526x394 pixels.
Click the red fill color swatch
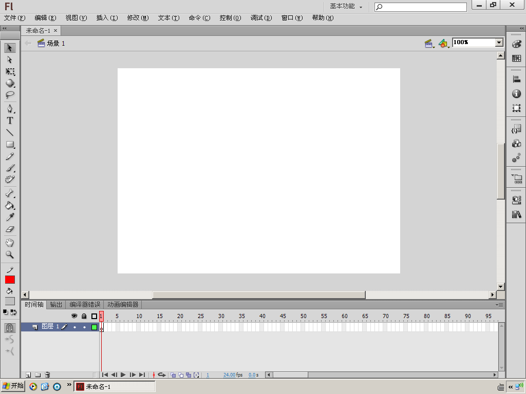click(10, 280)
